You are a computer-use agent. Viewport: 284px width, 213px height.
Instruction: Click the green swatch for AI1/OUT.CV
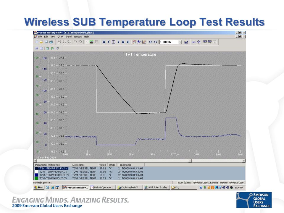[36, 178]
